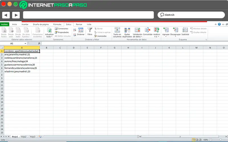Go to first sheet navigation arrow
The image size is (228, 142).
coord(1,137)
